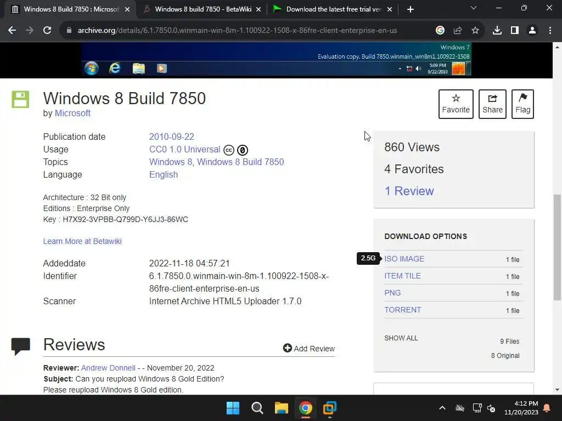This screenshot has height=421, width=562.
Task: Open the Windows 8 Build 7850 topic link
Action: [240, 162]
